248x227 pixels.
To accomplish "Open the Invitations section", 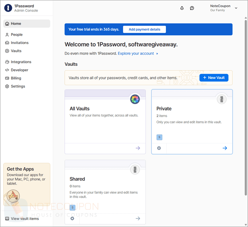I will (x=17, y=43).
